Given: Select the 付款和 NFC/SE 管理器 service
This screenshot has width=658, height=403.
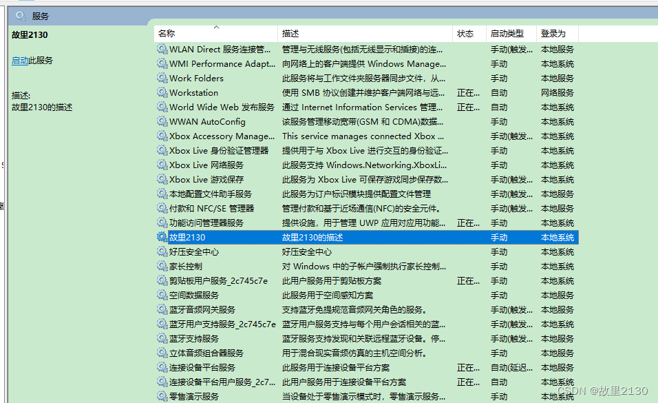Looking at the screenshot, I should 211,209.
